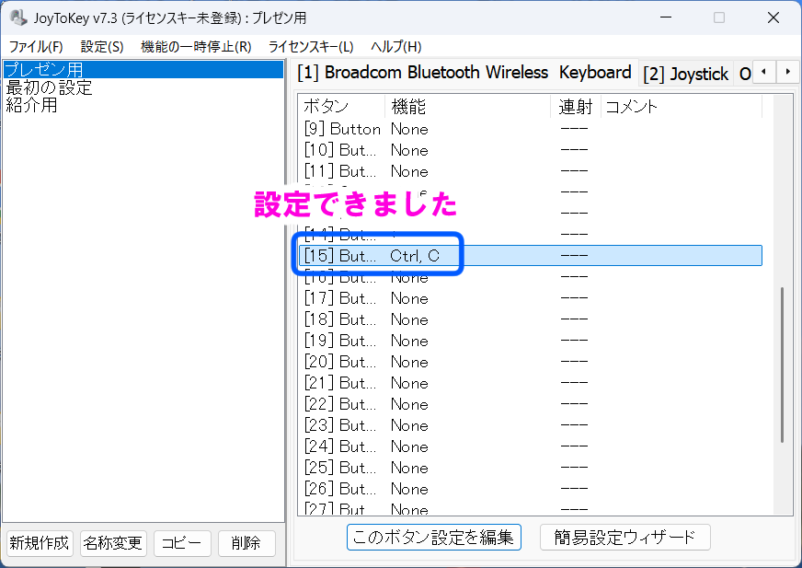Select the Broadcom Bluetooth Wireless Keyboard tab
Image resolution: width=802 pixels, height=568 pixels.
point(464,73)
